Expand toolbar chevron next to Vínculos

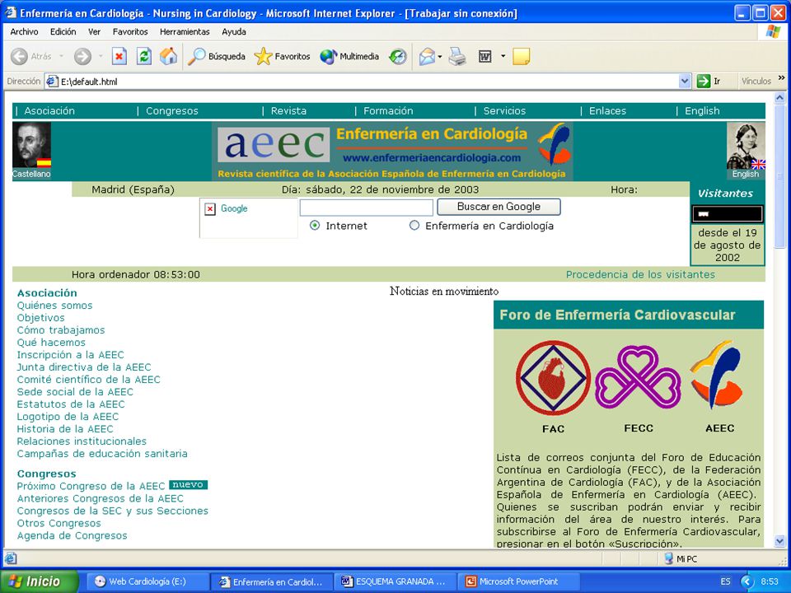781,78
